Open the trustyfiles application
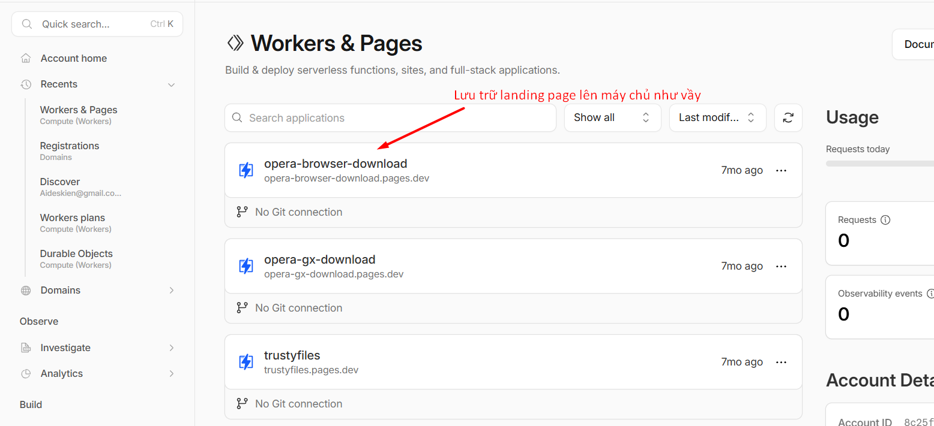 coord(292,355)
